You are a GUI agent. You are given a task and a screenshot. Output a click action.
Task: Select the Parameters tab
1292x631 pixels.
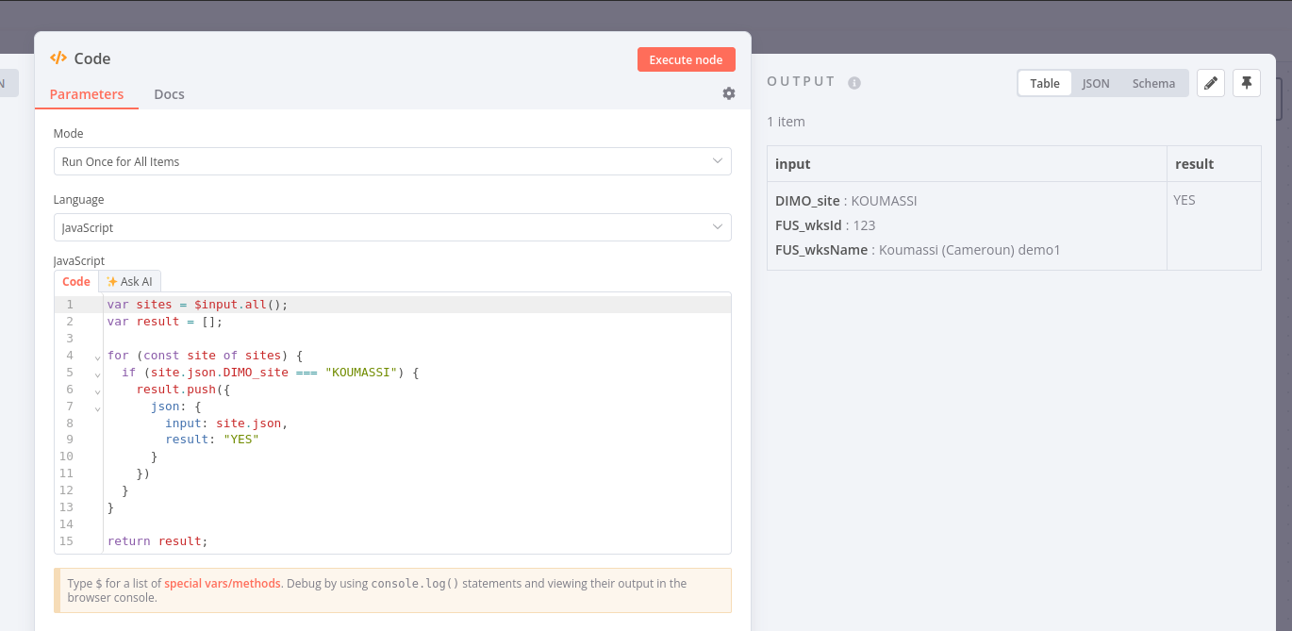click(x=86, y=93)
